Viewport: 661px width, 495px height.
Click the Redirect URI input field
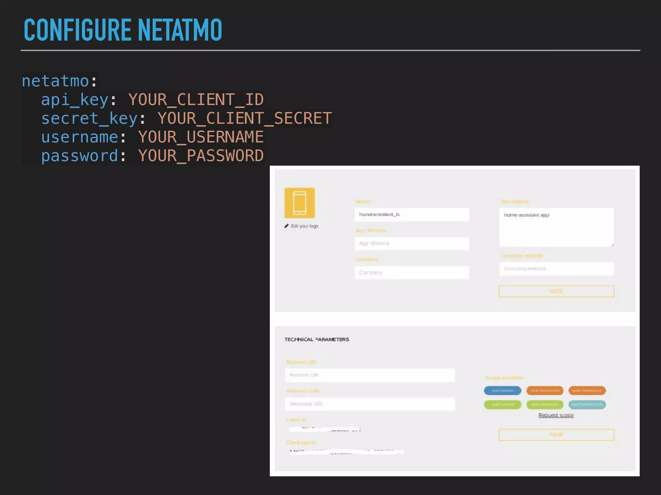(x=370, y=375)
